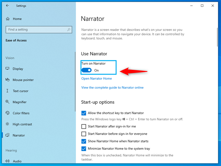
Task: Click the Narrator icon in the sidebar
Action: [7, 135]
